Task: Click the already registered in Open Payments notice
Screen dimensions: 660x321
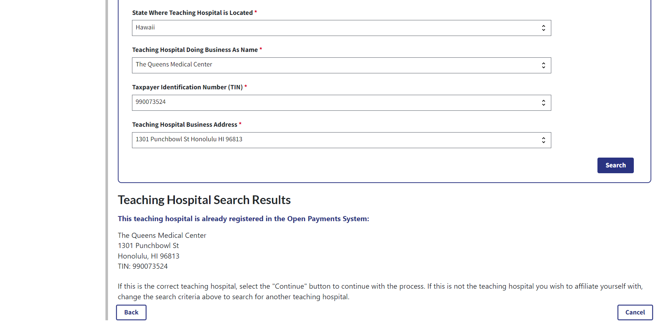Action: click(x=243, y=219)
